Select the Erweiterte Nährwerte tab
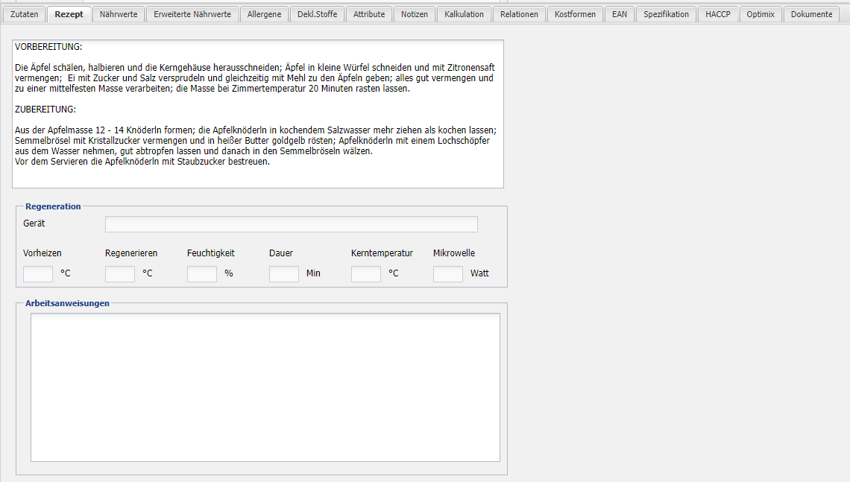Image resolution: width=850 pixels, height=482 pixels. click(192, 14)
